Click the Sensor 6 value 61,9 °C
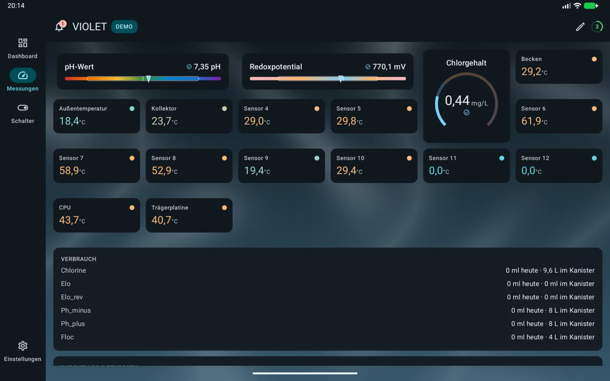 (x=534, y=121)
